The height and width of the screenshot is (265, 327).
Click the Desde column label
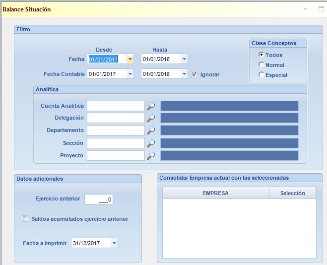104,50
